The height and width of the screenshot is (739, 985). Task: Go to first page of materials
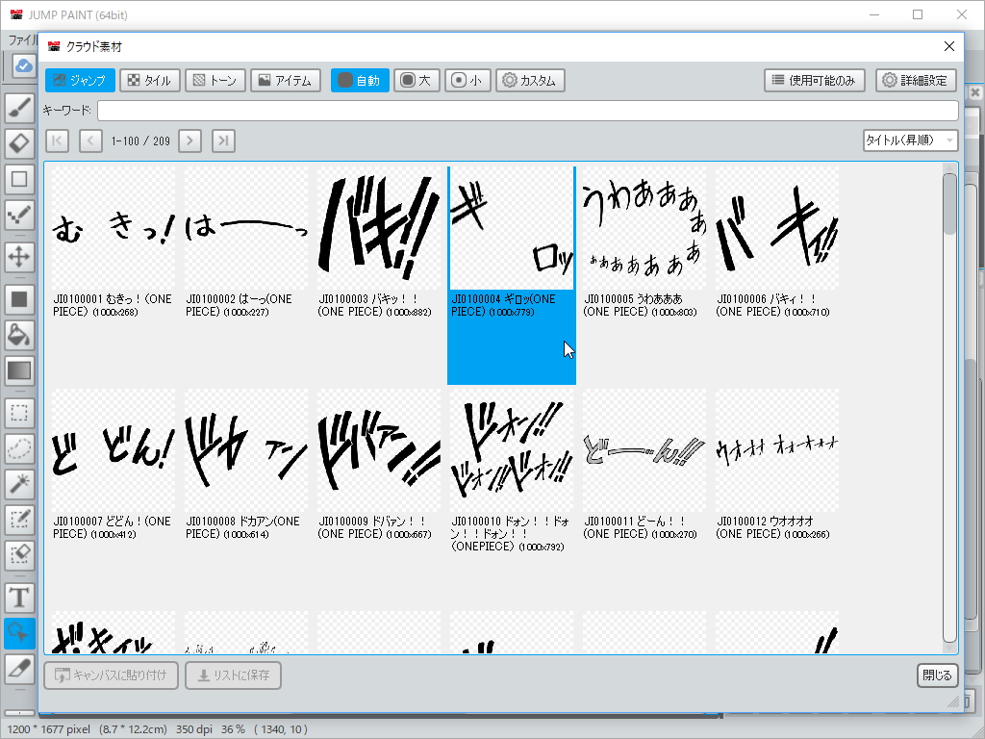tap(57, 140)
